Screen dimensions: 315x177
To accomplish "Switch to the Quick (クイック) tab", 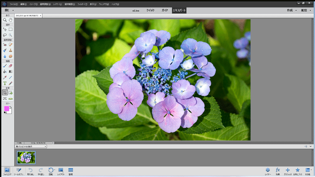I will point(150,11).
